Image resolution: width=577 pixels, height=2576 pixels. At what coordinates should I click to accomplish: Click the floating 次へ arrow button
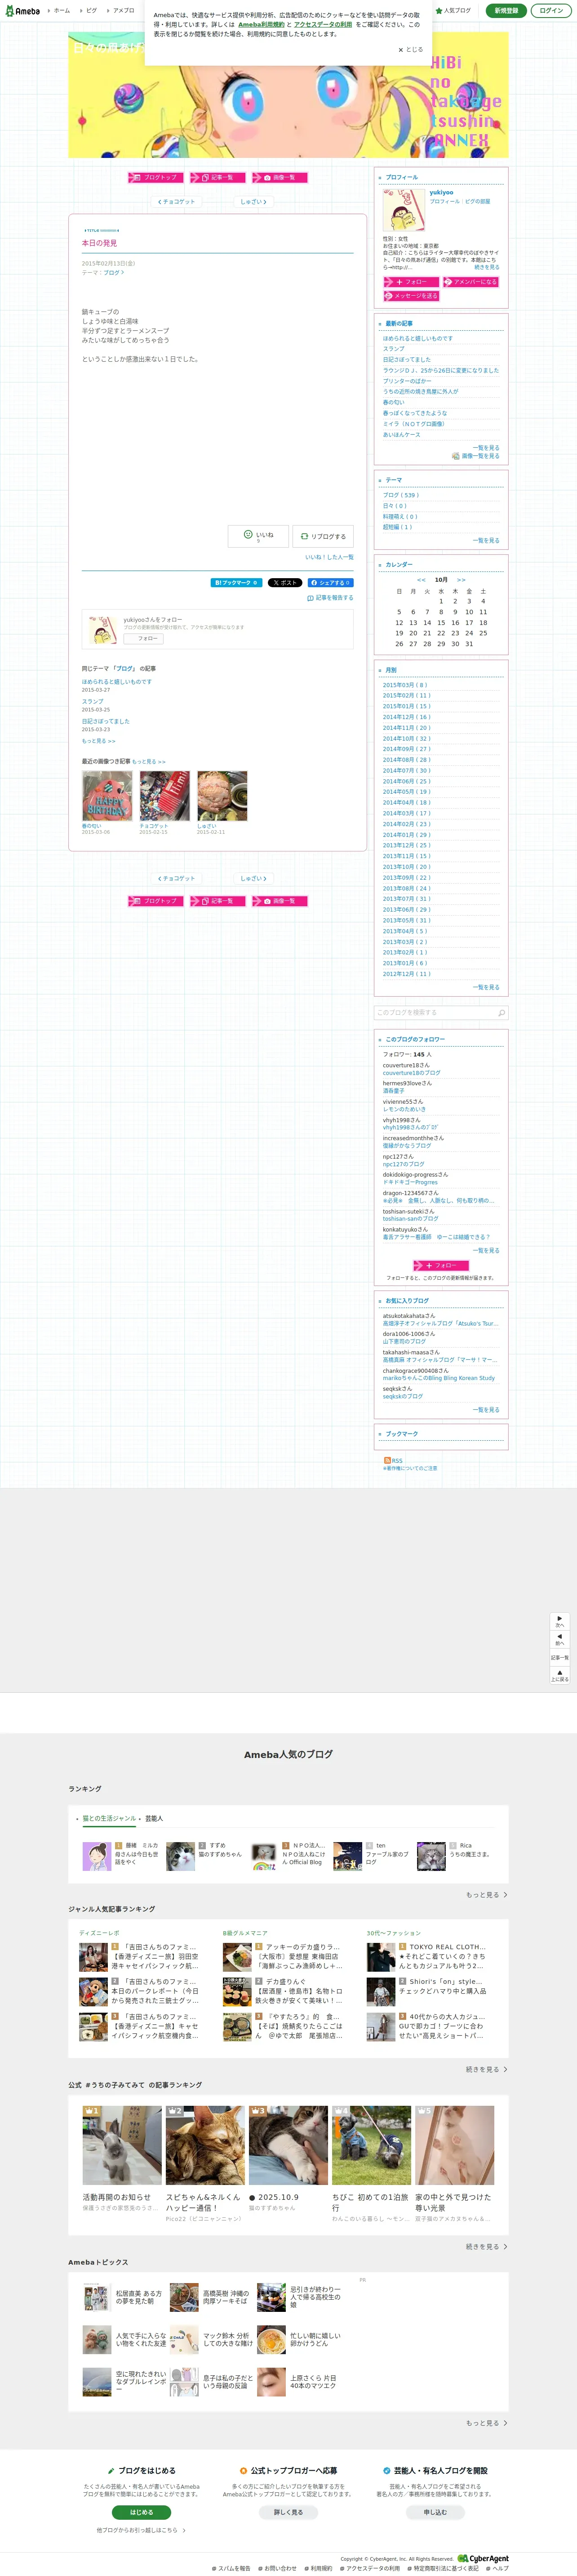point(560,1621)
